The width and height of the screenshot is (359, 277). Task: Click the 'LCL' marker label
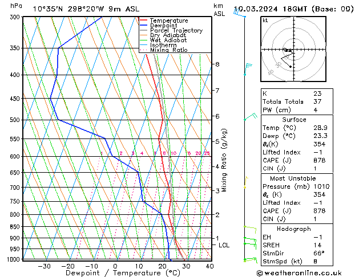tap(224, 245)
